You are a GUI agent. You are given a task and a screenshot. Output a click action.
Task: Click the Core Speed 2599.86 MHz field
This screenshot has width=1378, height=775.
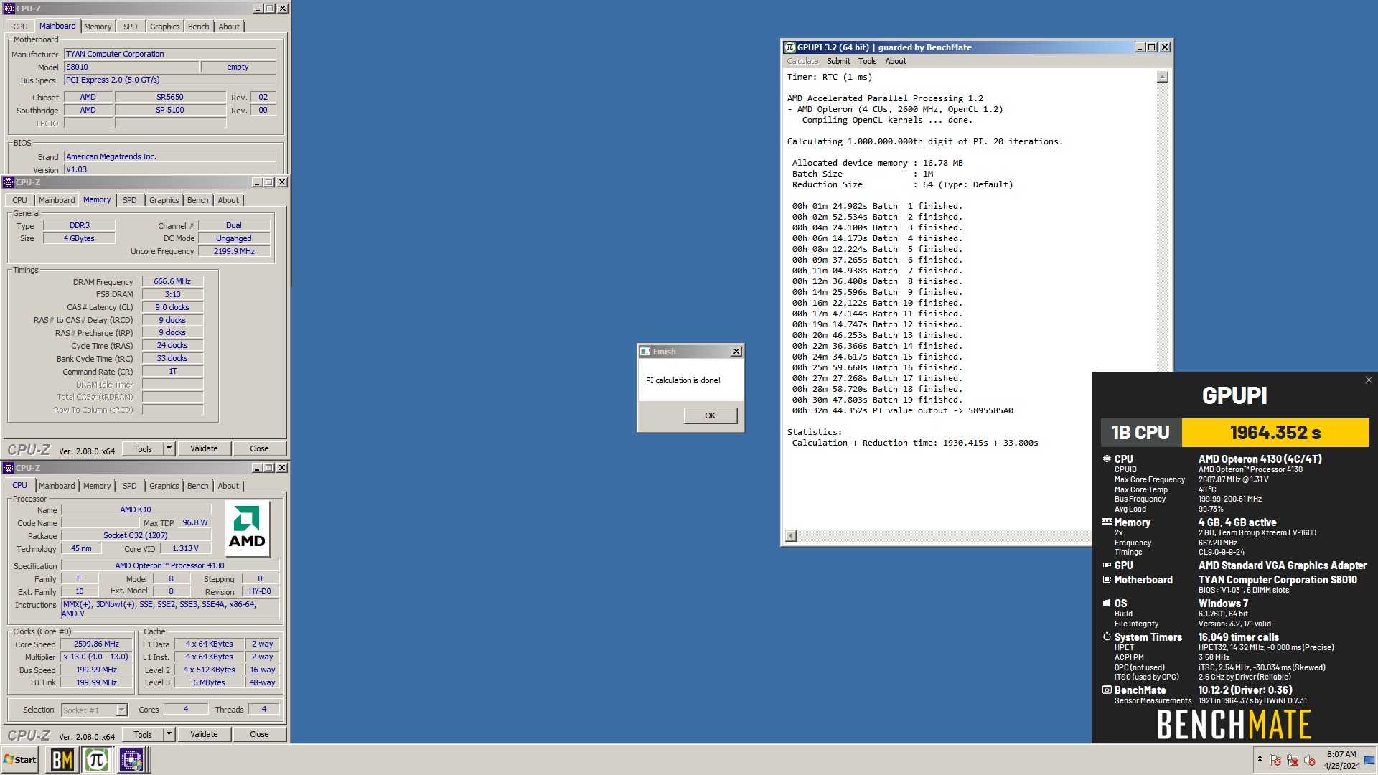pos(97,644)
